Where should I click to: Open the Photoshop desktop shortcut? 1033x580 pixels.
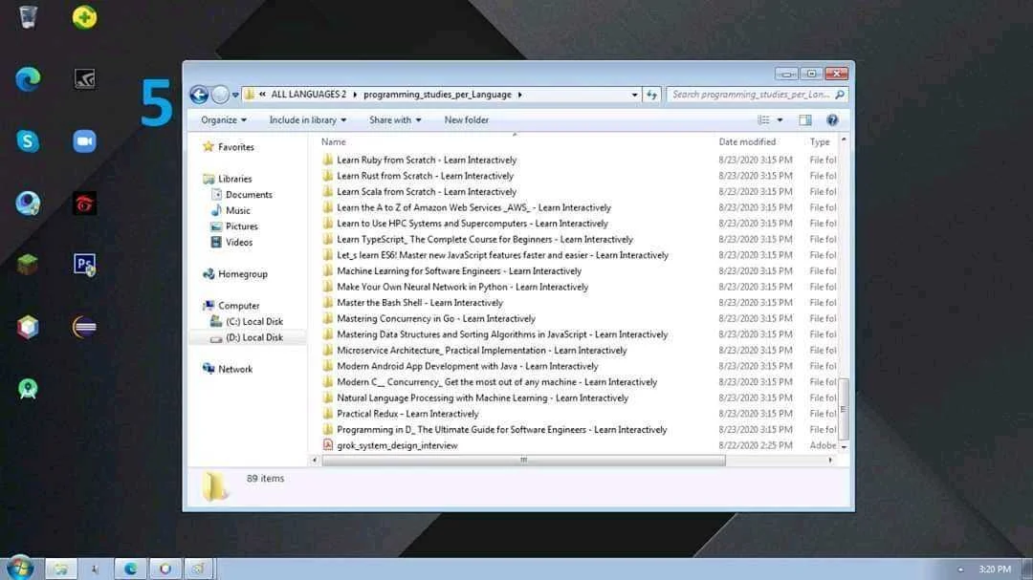click(x=84, y=265)
